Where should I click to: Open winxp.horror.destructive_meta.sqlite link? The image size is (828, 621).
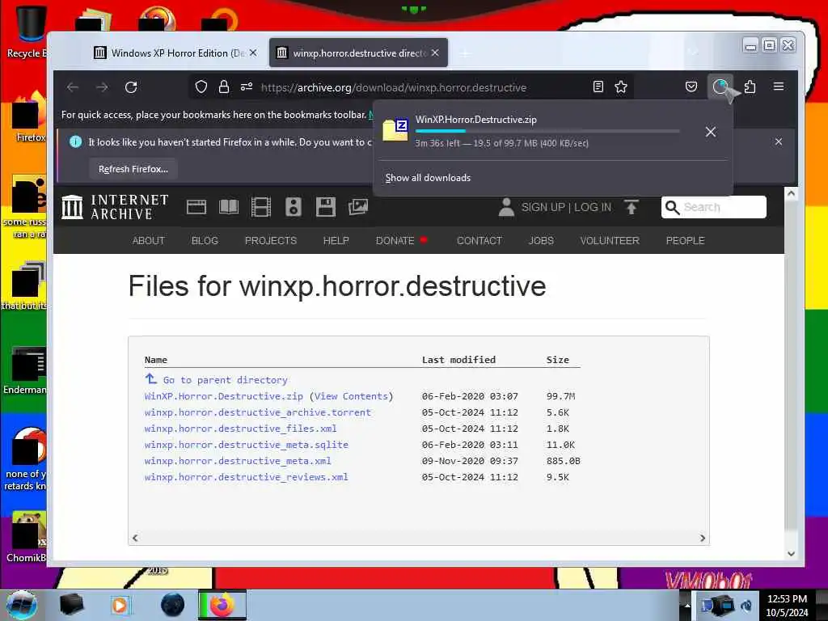point(246,445)
